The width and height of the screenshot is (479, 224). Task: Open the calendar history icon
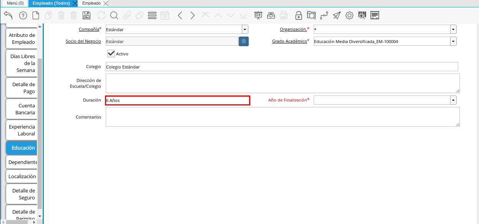pos(165,15)
